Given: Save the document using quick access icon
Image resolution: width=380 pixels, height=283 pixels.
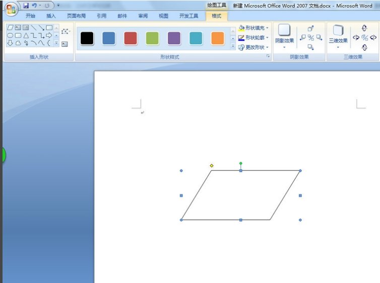Looking at the screenshot, I should pyautogui.click(x=26, y=6).
